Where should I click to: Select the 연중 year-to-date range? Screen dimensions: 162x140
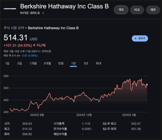61,63
